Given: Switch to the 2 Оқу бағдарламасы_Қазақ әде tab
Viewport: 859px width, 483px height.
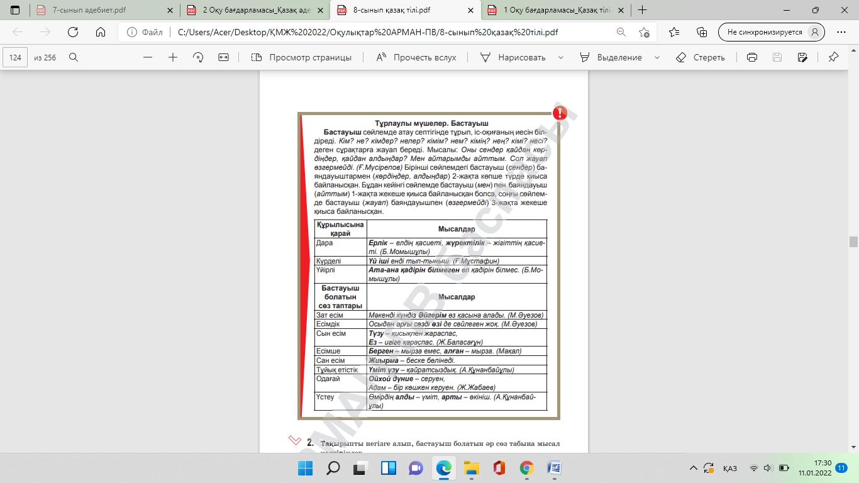Looking at the screenshot, I should [x=255, y=10].
